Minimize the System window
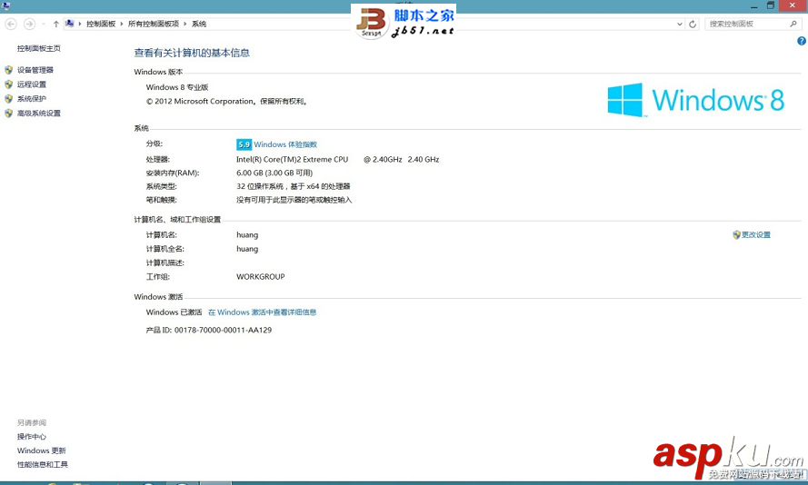 tap(754, 5)
